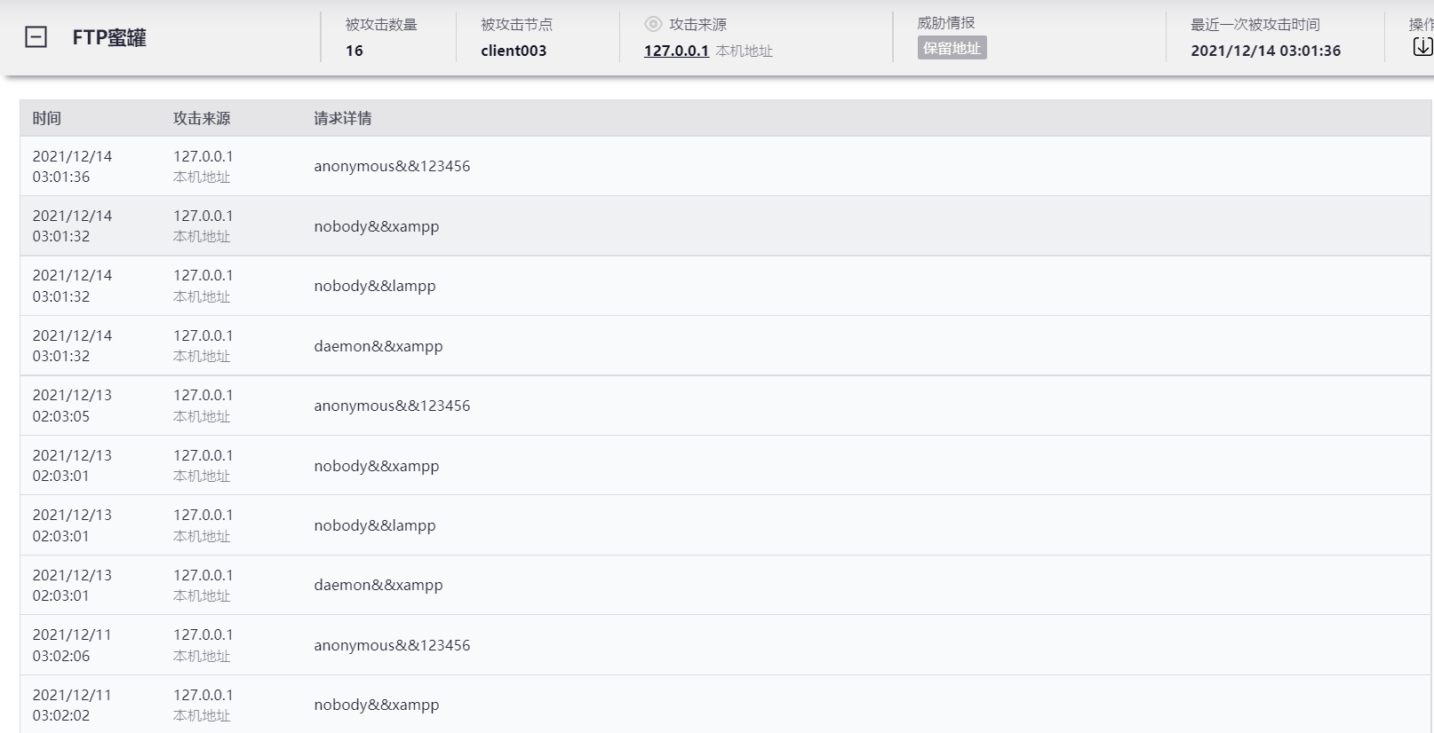1434x733 pixels.
Task: Select timestamp 2021/12/11 03:02:02
Action: pyautogui.click(x=73, y=705)
